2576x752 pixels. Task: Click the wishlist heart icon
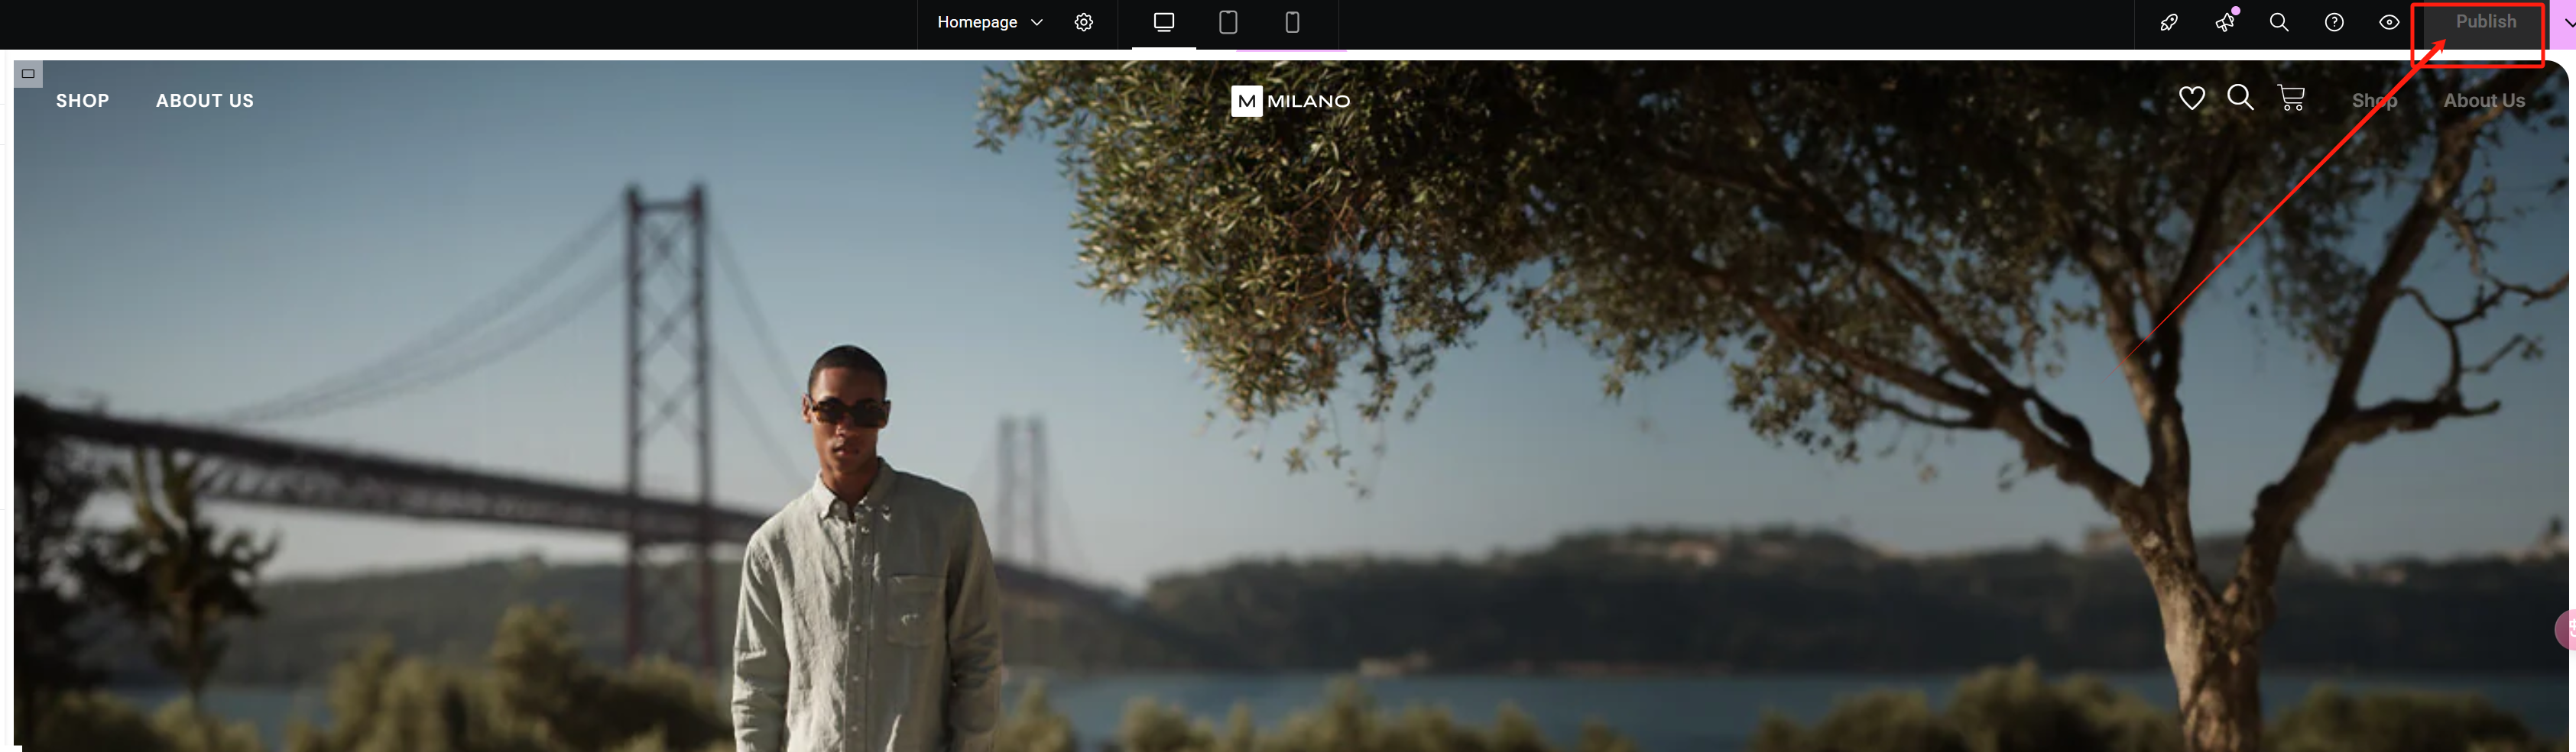tap(2191, 98)
